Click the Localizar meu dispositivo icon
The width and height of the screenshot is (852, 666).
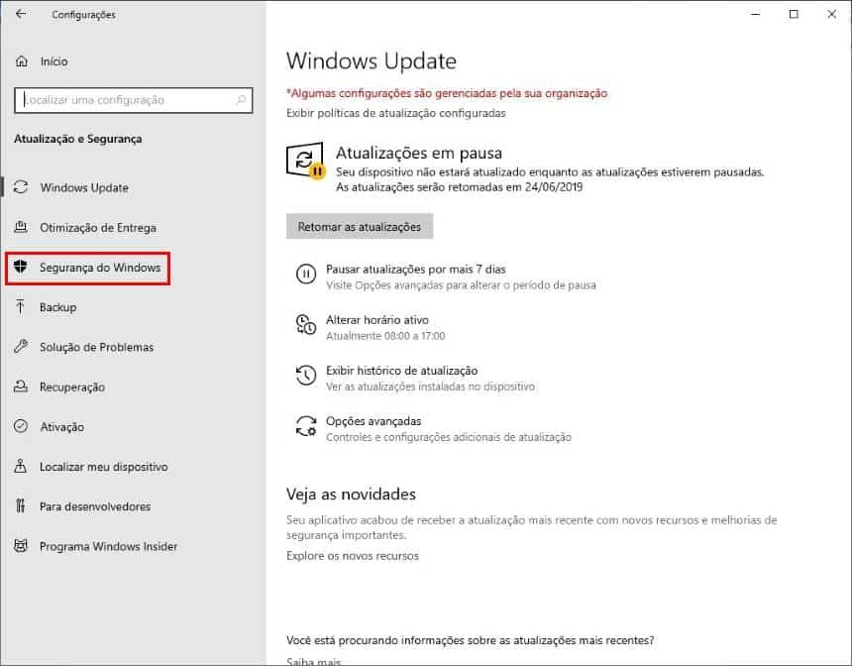coord(21,466)
